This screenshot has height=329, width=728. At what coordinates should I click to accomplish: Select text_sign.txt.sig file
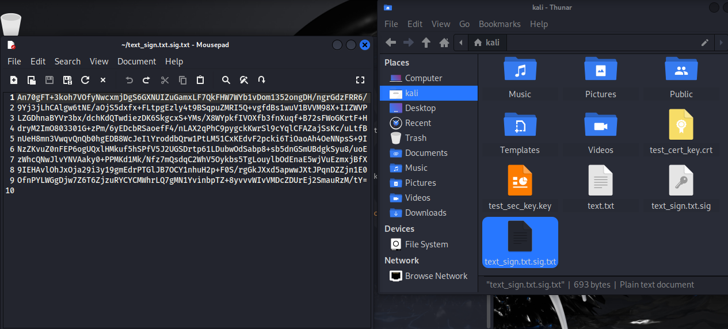point(681,188)
